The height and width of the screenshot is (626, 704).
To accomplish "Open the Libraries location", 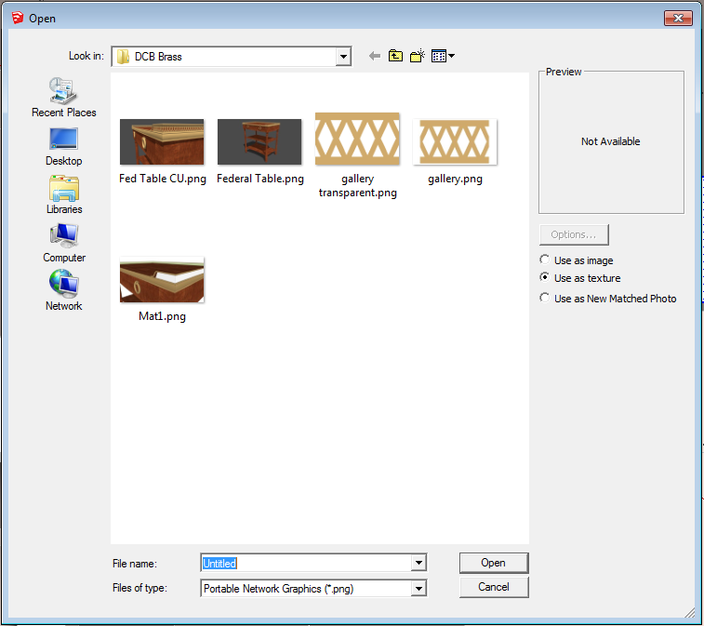I will click(x=64, y=195).
